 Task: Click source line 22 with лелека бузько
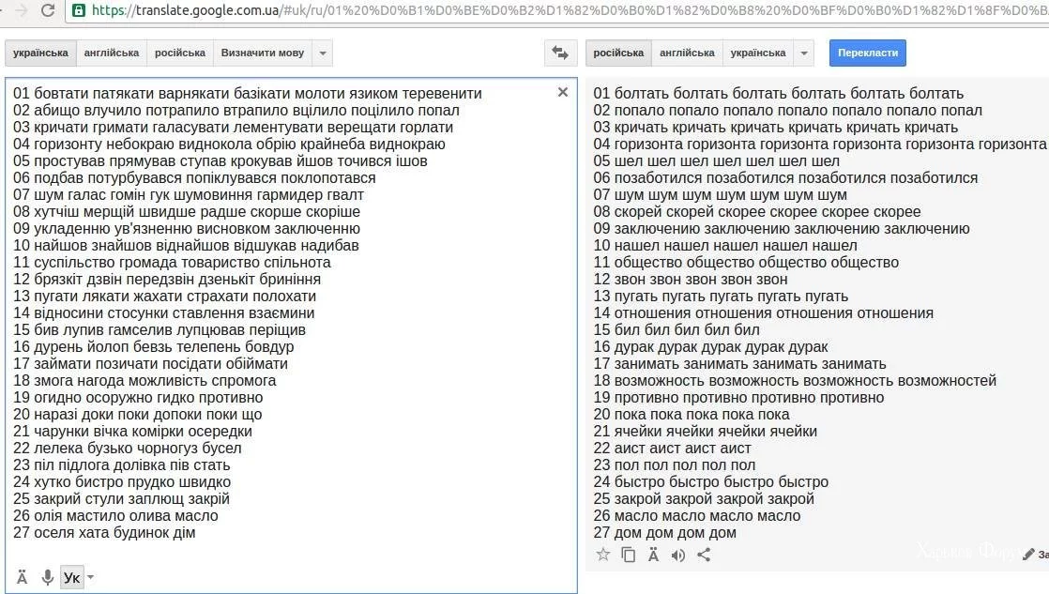coord(127,449)
